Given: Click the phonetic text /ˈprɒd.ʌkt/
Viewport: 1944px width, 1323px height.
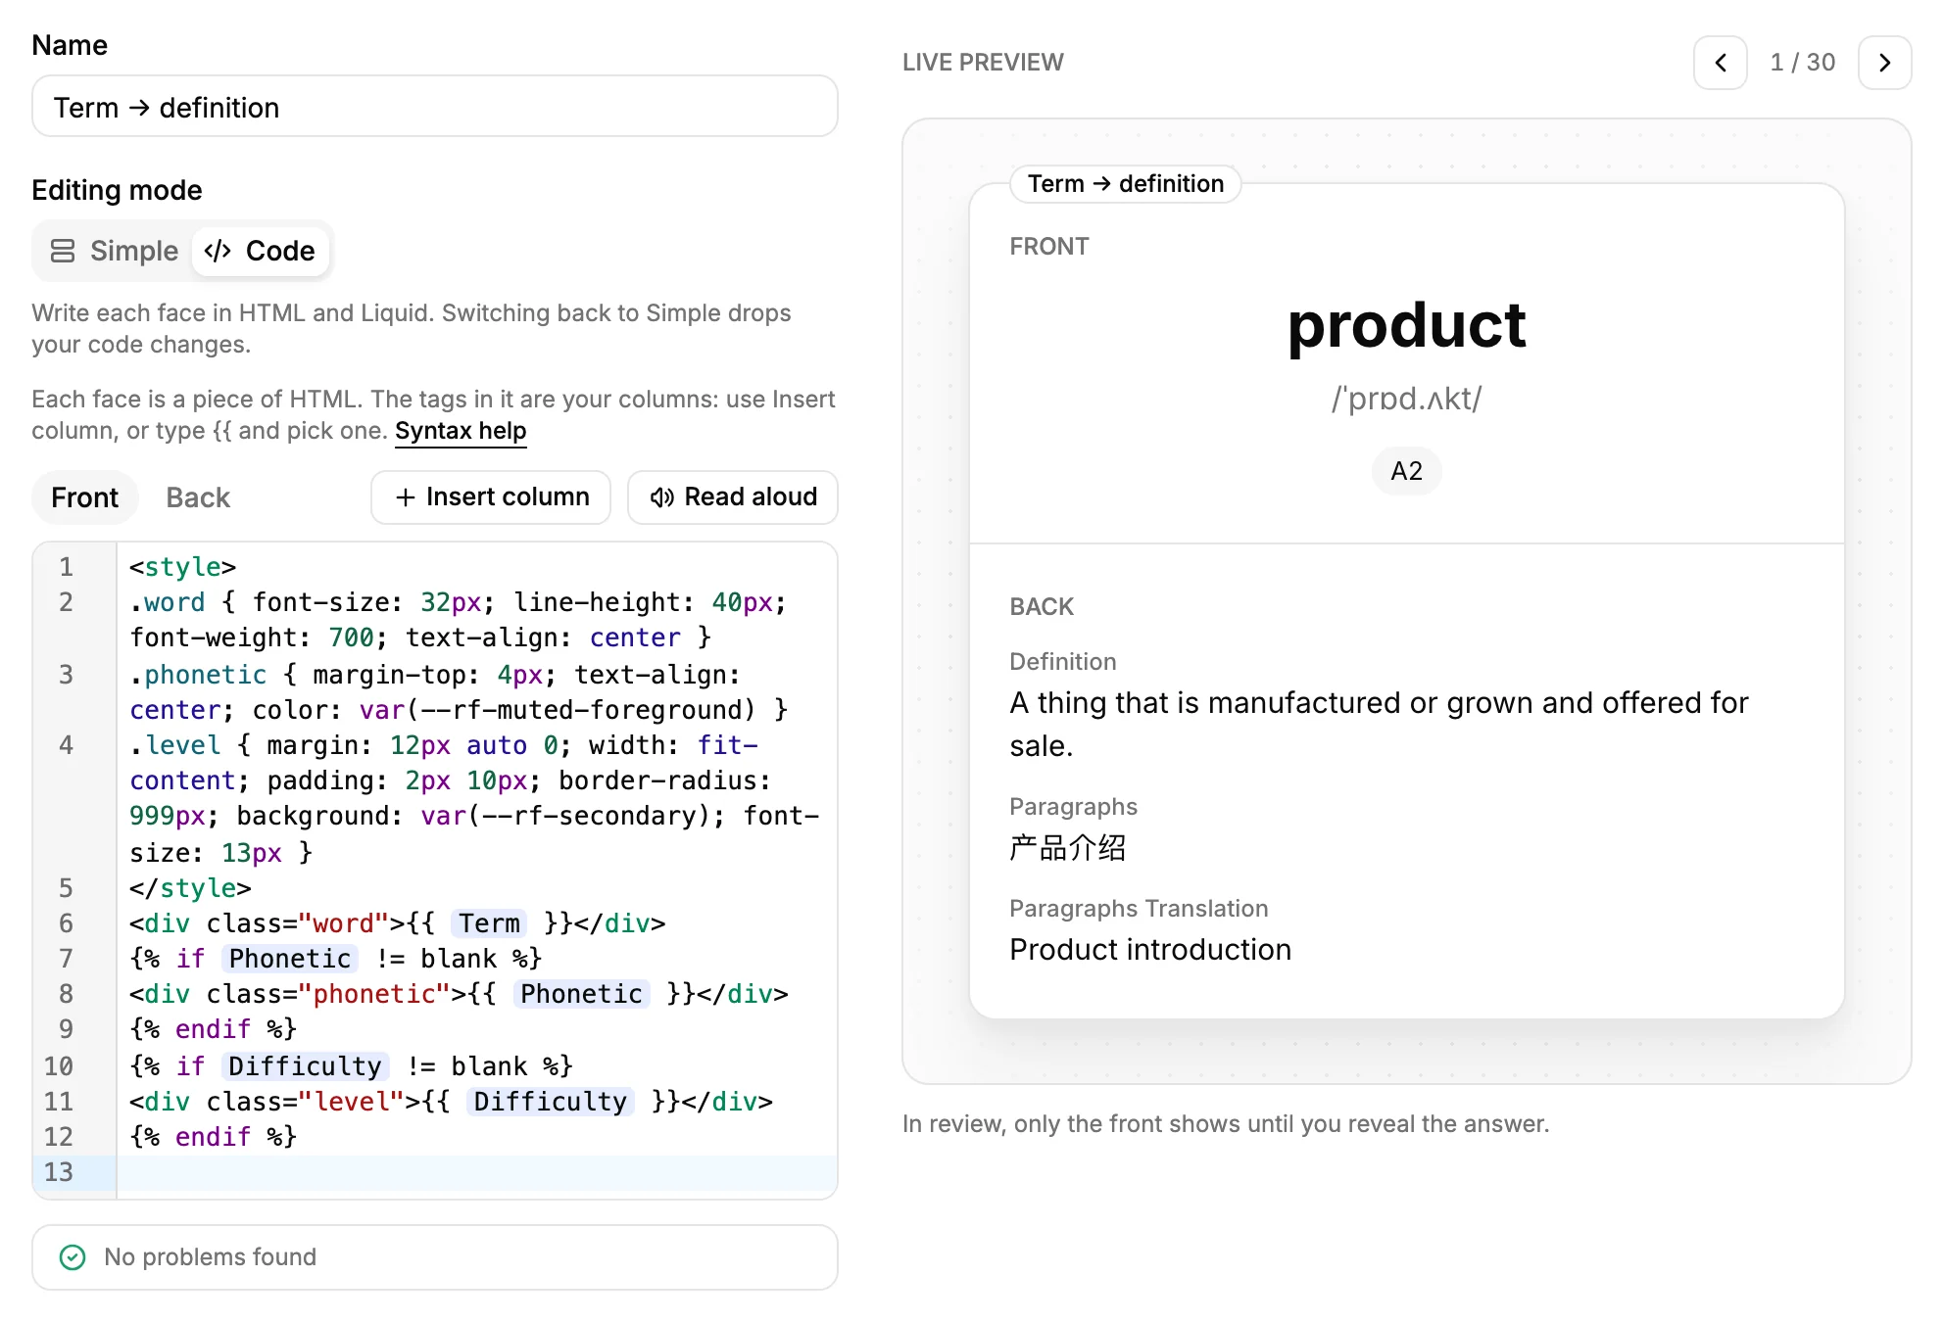Looking at the screenshot, I should coord(1406,399).
